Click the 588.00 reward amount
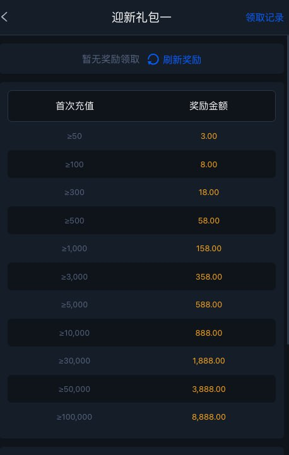The width and height of the screenshot is (289, 455). [x=209, y=305]
